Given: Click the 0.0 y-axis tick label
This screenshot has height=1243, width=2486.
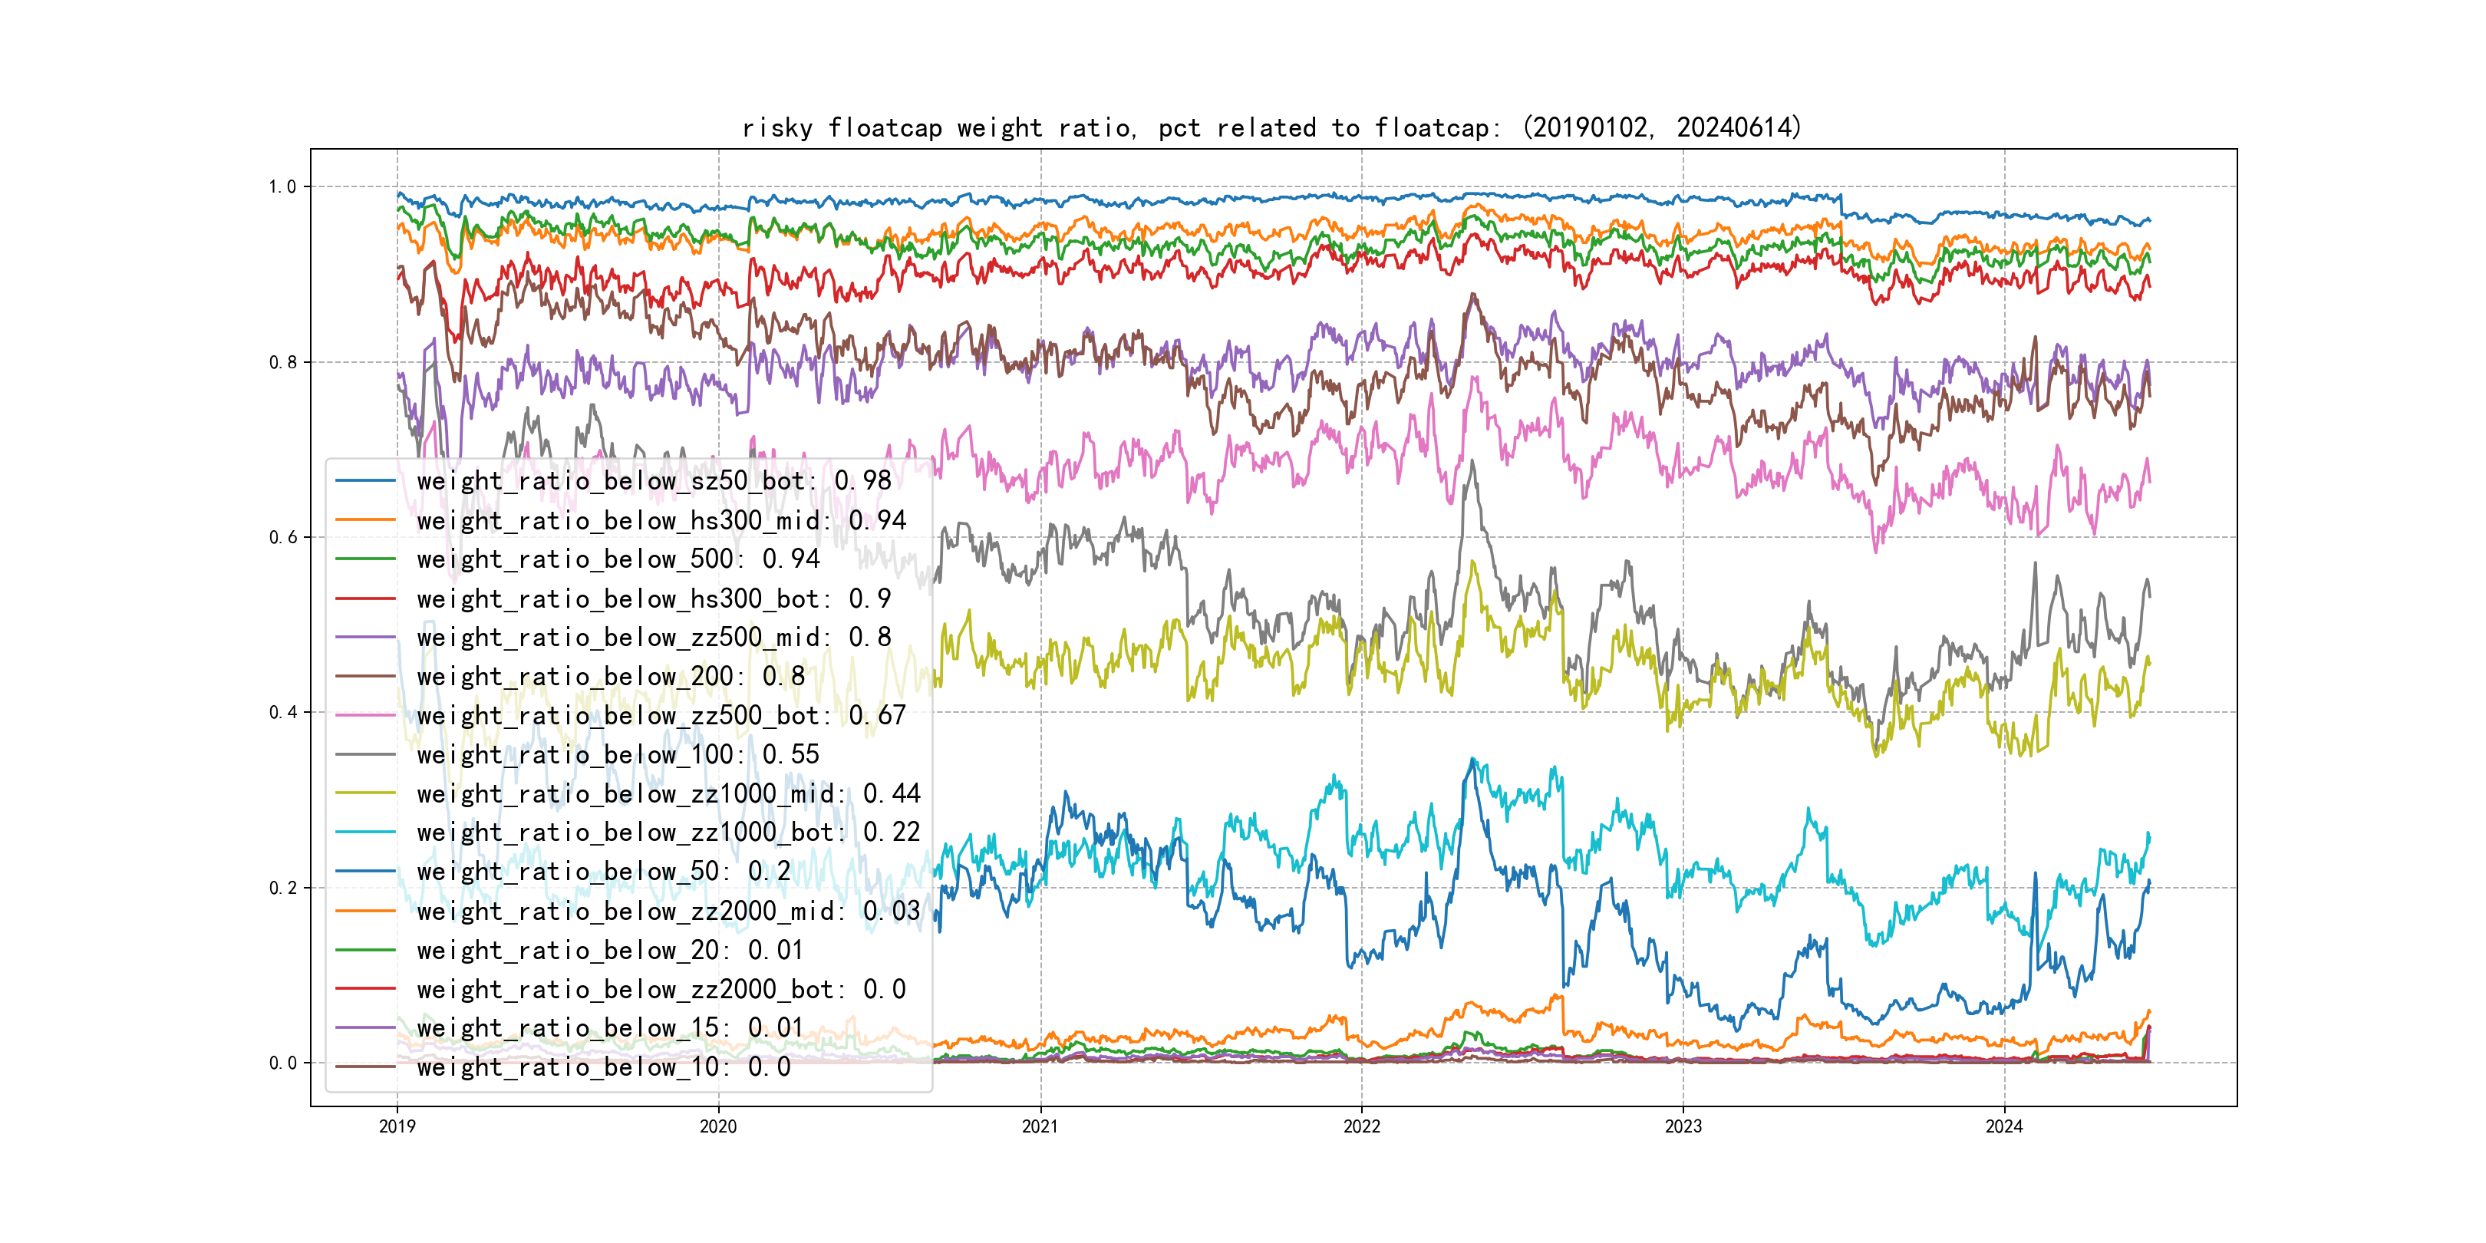Looking at the screenshot, I should (282, 1063).
